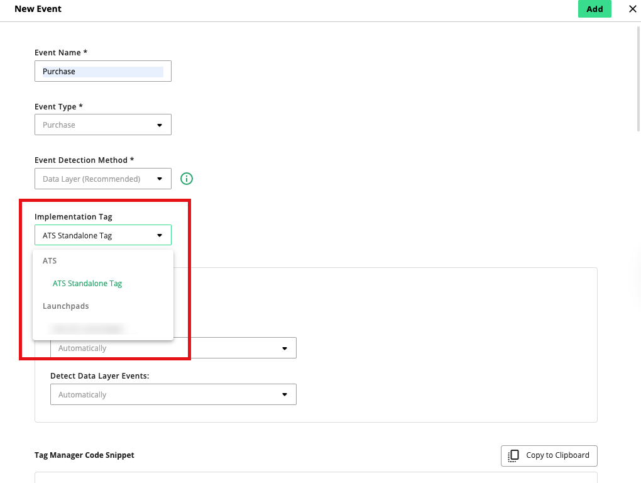The height and width of the screenshot is (483, 641).
Task: Collapse the Implementation Tag dropdown via its arrow
Action: 160,236
